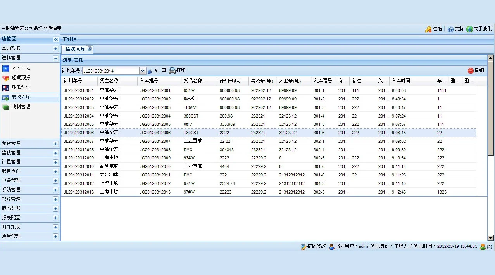Sort by 实收量(吨) column header
The height and width of the screenshot is (275, 495).
262,81
